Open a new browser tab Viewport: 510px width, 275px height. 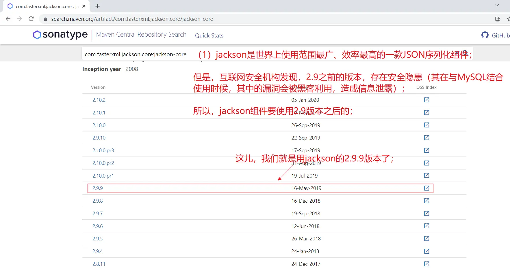pyautogui.click(x=97, y=6)
